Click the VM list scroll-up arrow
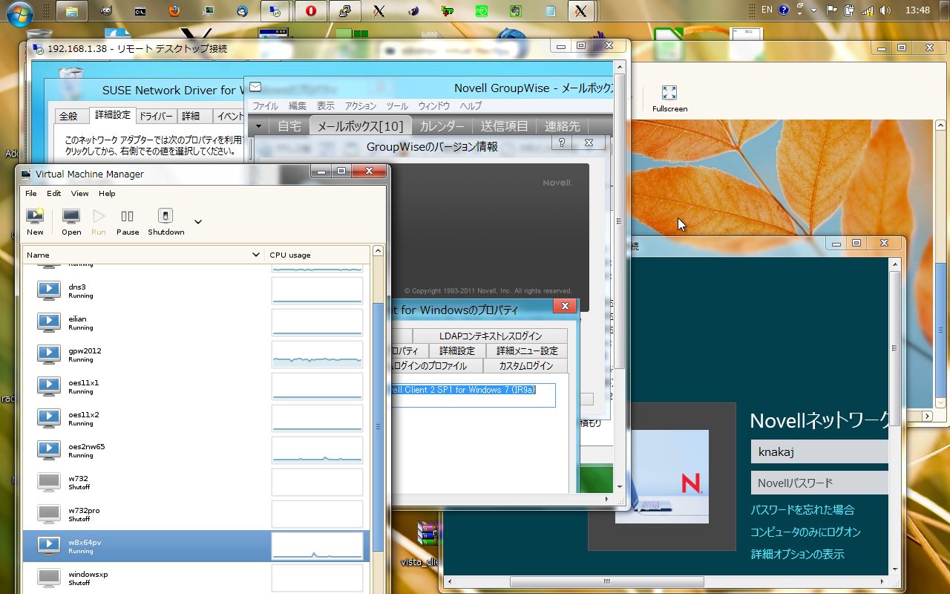 coord(378,252)
